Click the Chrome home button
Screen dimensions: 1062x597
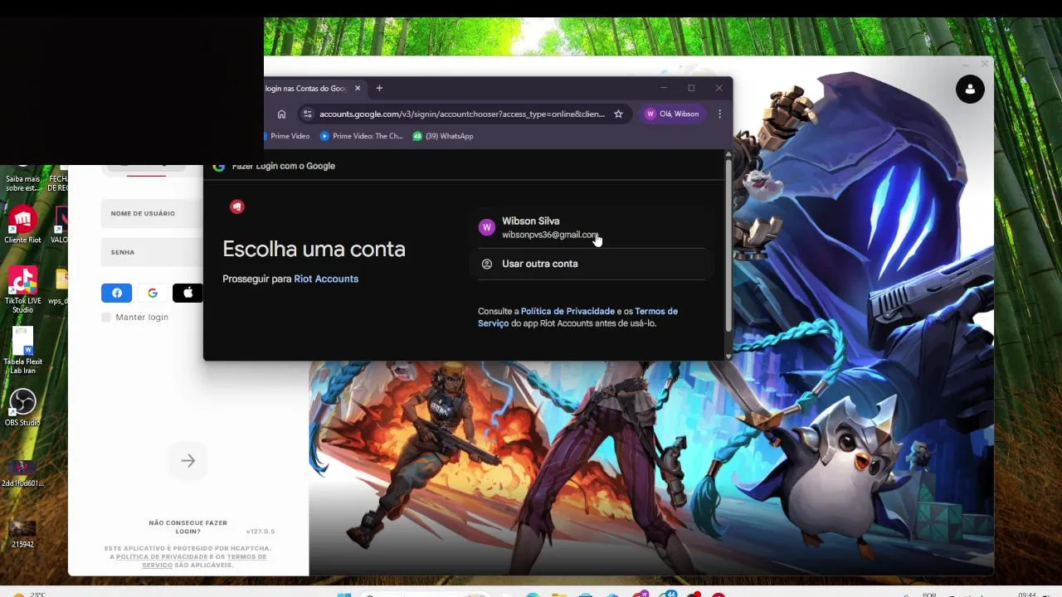point(281,114)
